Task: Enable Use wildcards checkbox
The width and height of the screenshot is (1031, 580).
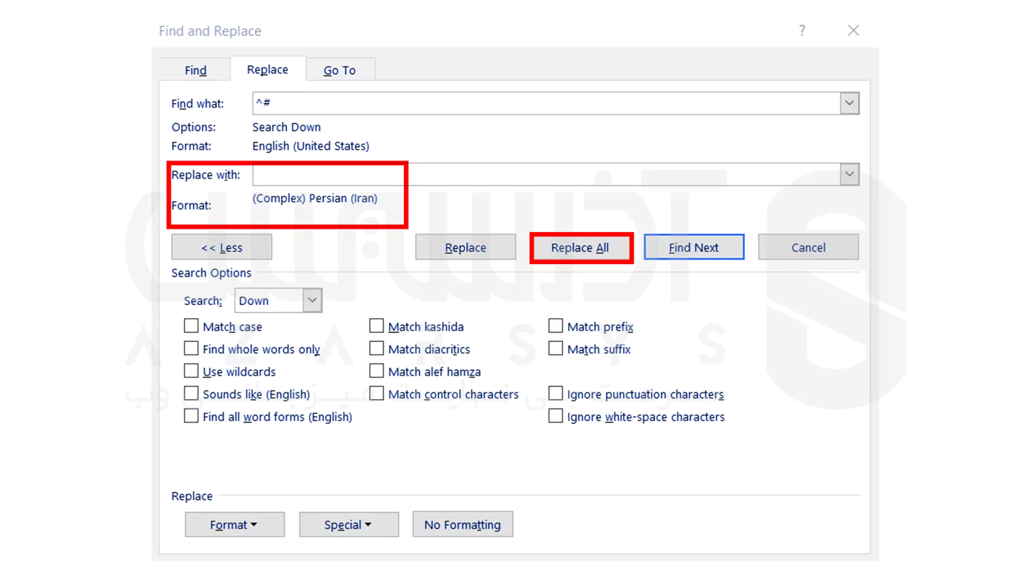Action: point(191,371)
